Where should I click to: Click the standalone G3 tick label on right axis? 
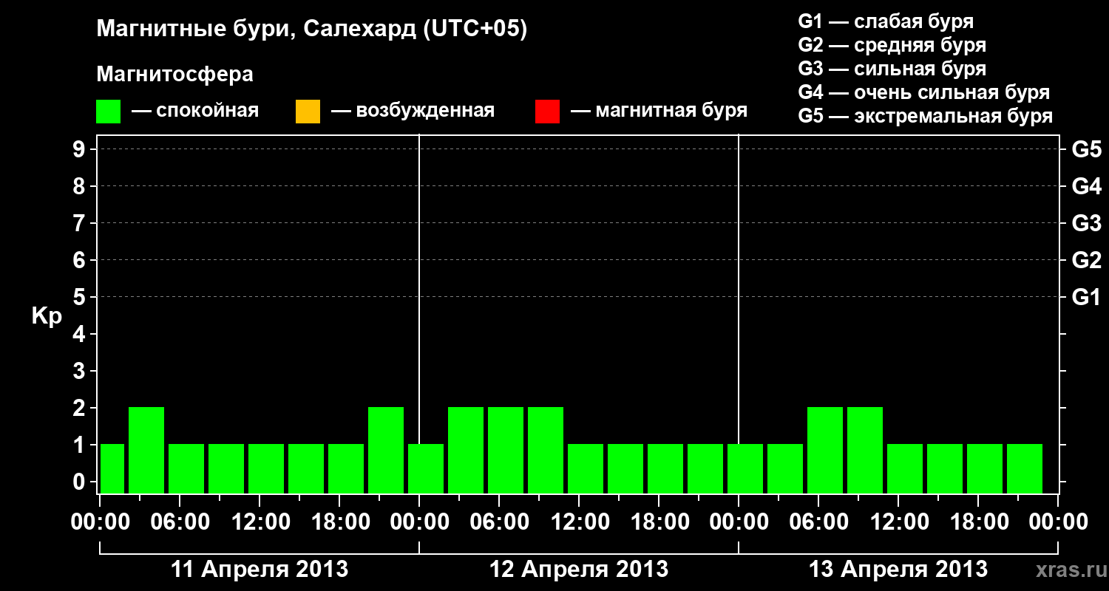point(1087,224)
